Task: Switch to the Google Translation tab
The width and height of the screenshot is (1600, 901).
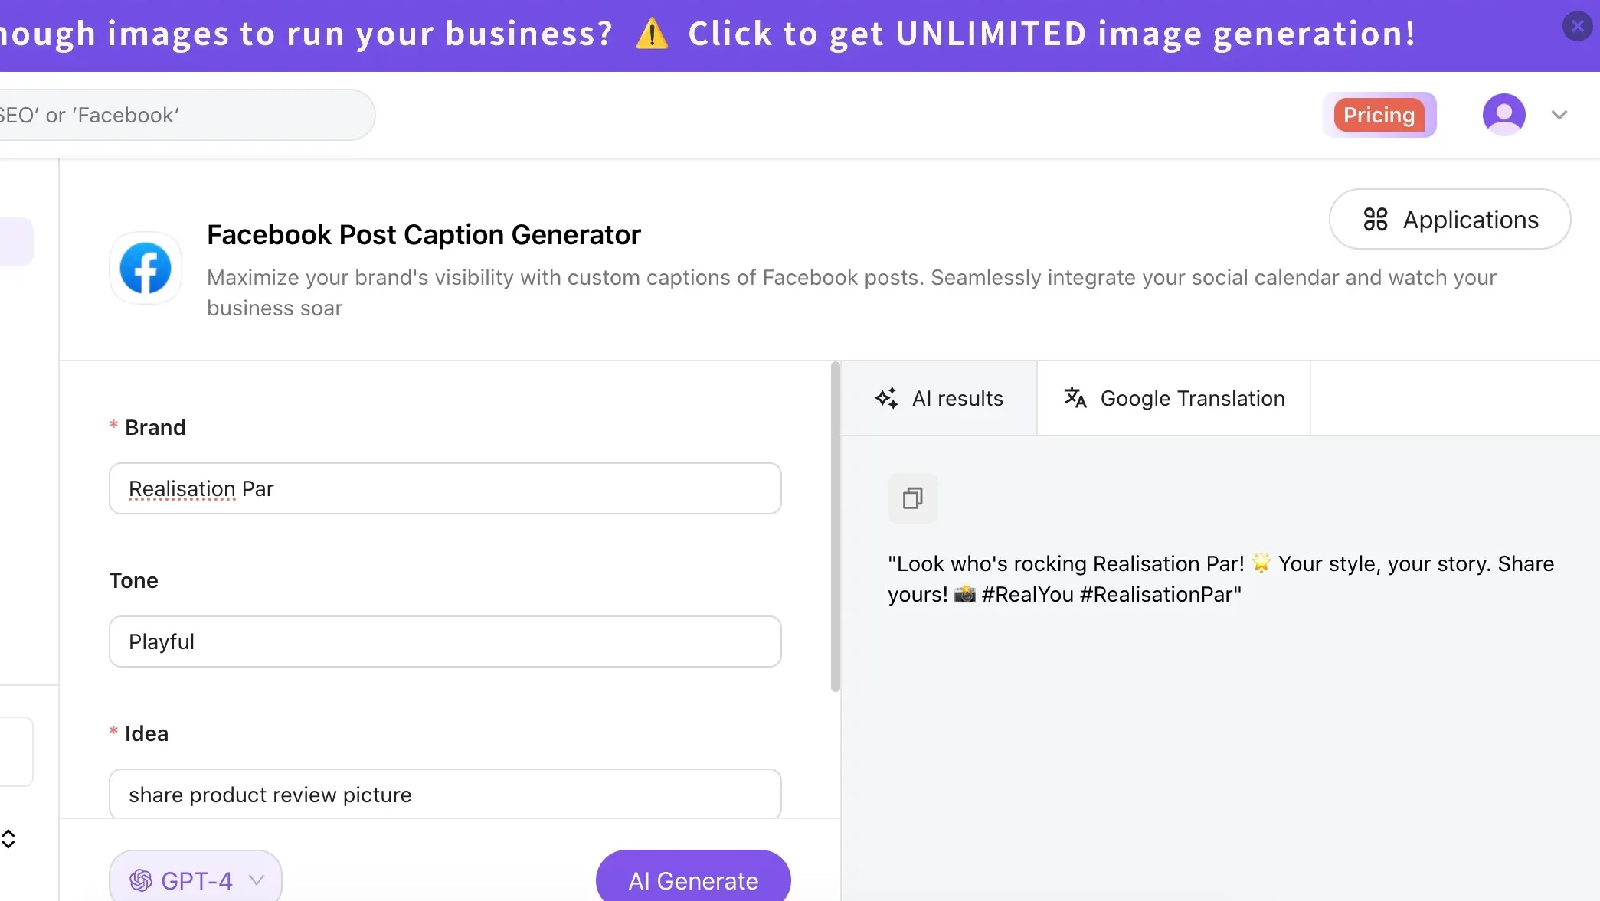Action: pos(1173,398)
